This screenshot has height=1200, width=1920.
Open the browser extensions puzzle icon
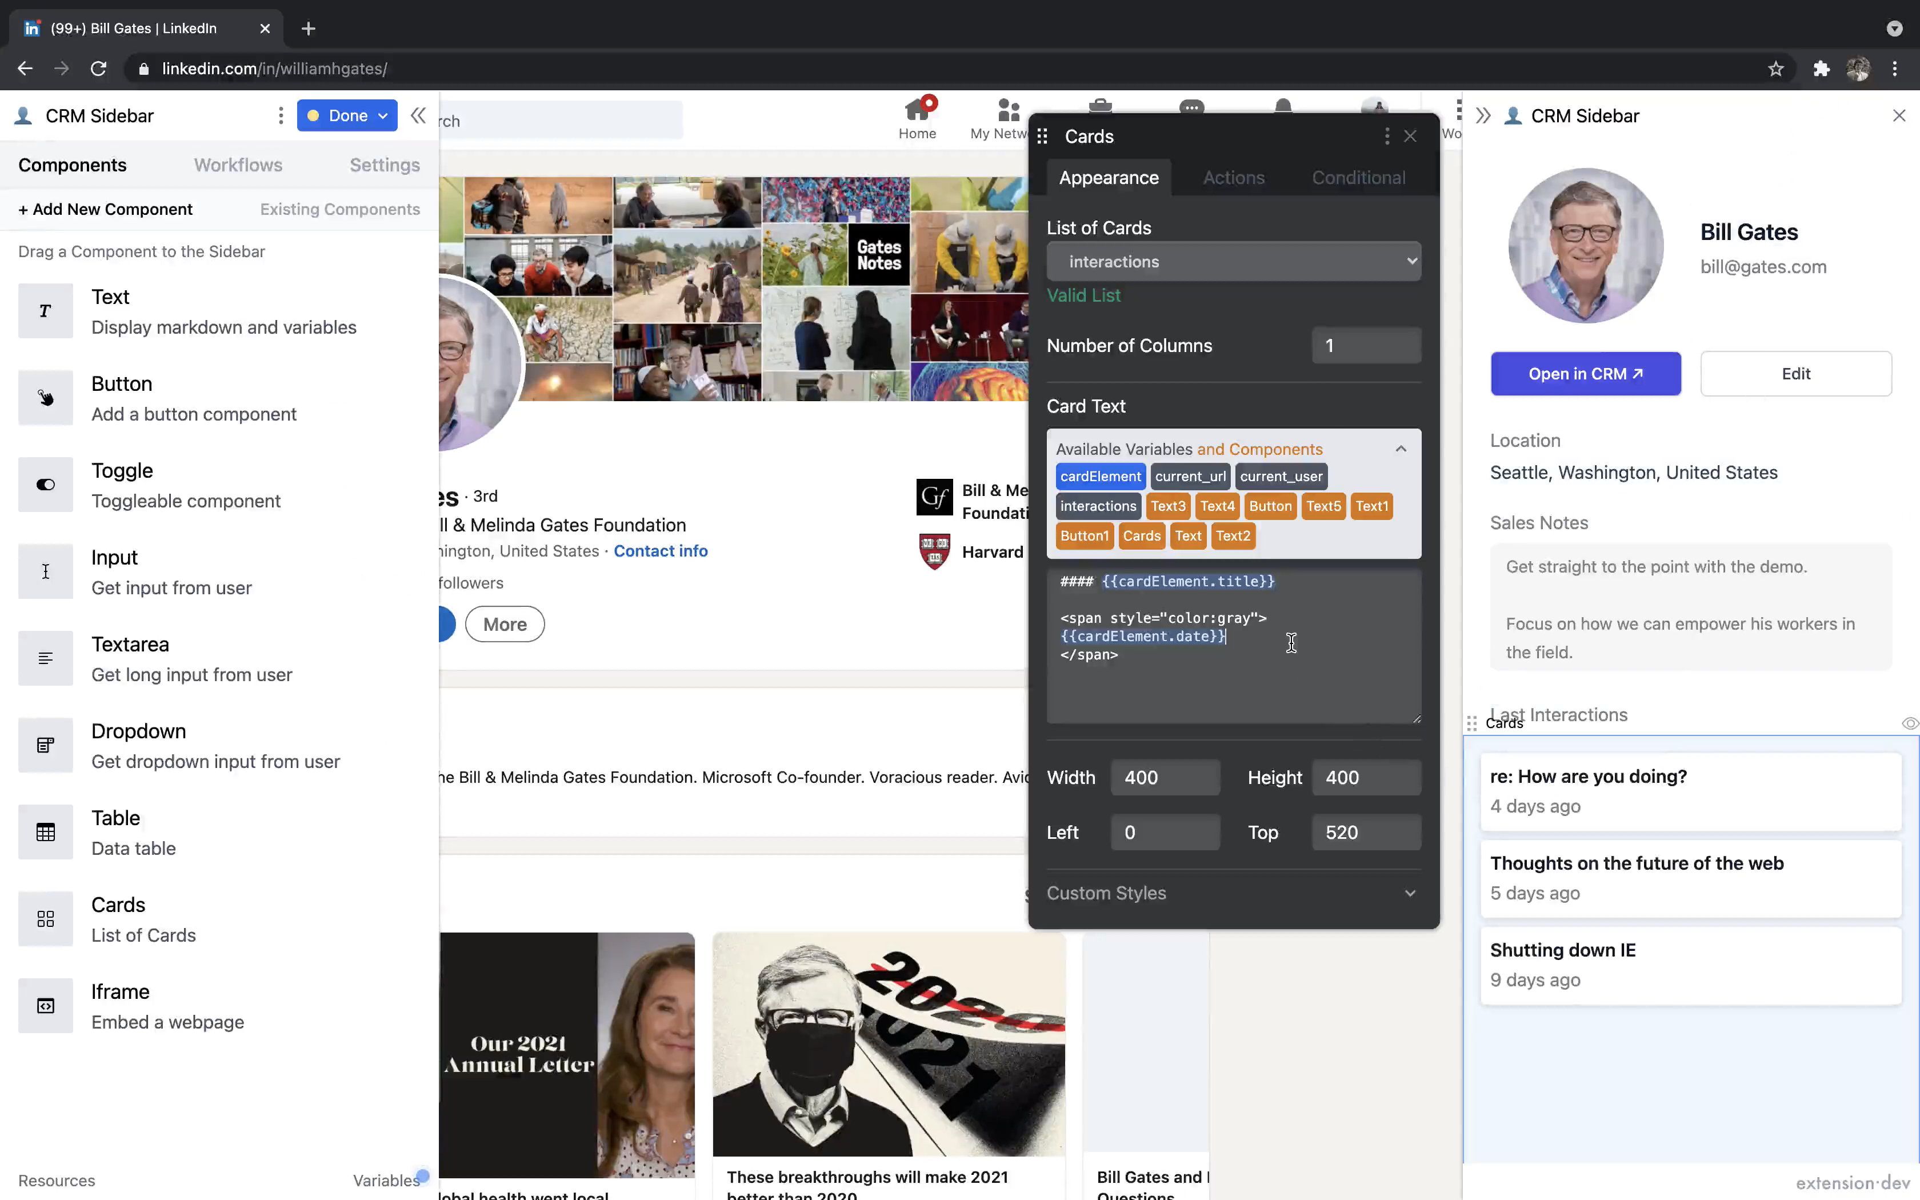(1822, 69)
